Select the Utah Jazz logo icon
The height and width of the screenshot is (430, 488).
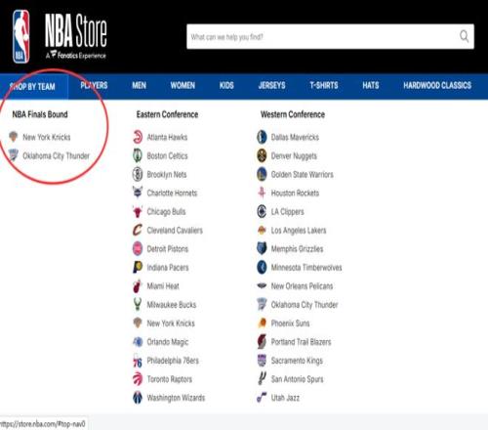tap(262, 398)
